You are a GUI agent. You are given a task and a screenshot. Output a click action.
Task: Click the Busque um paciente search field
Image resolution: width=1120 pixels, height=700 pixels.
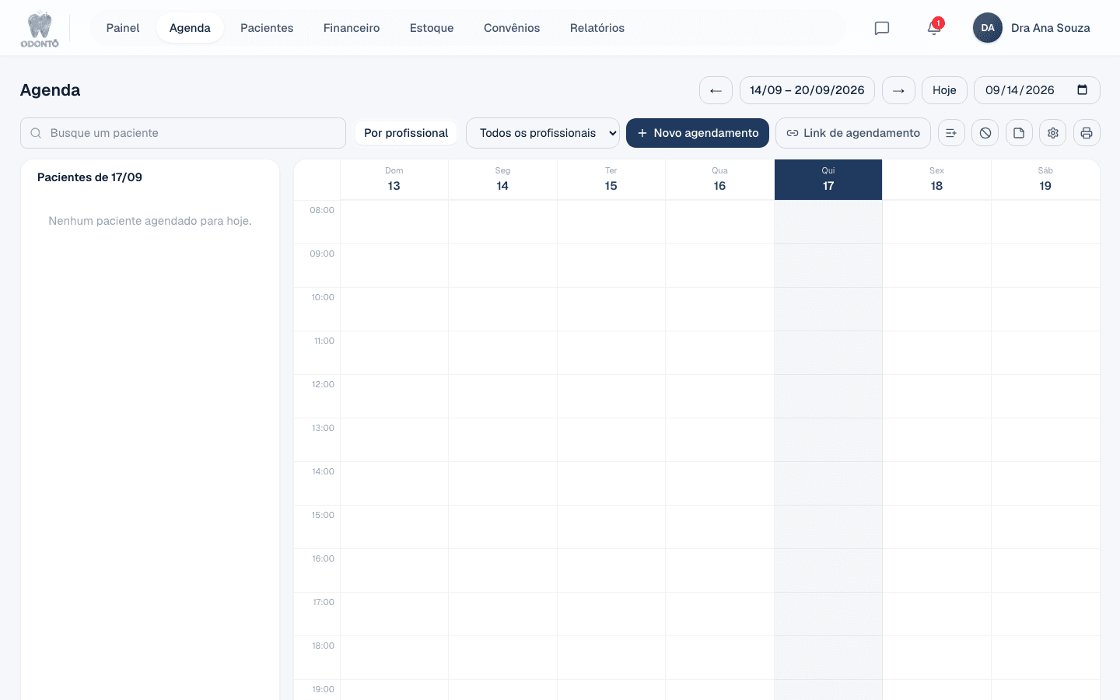183,133
